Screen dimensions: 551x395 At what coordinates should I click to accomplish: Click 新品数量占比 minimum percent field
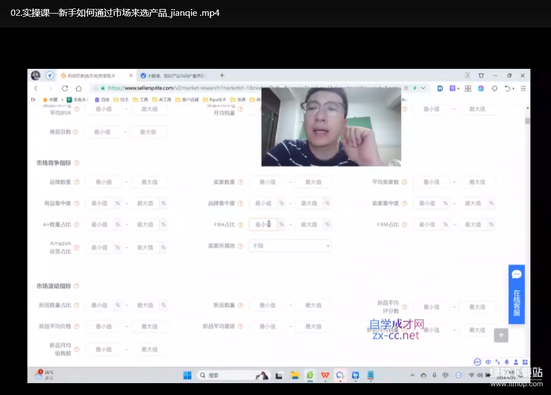click(x=99, y=305)
